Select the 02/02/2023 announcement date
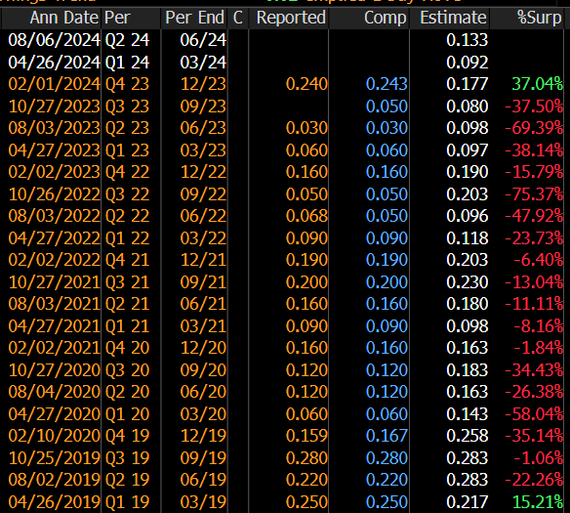The width and height of the screenshot is (570, 513). click(x=54, y=172)
